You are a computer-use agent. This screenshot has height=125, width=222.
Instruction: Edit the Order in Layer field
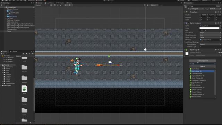click(x=210, y=47)
